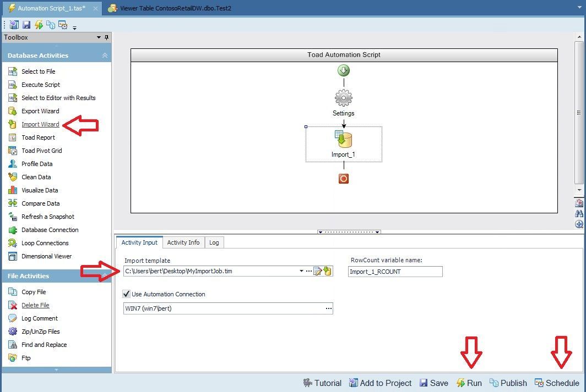Open the Activity Input tab
Viewport: 586px width, 392px height.
click(139, 242)
